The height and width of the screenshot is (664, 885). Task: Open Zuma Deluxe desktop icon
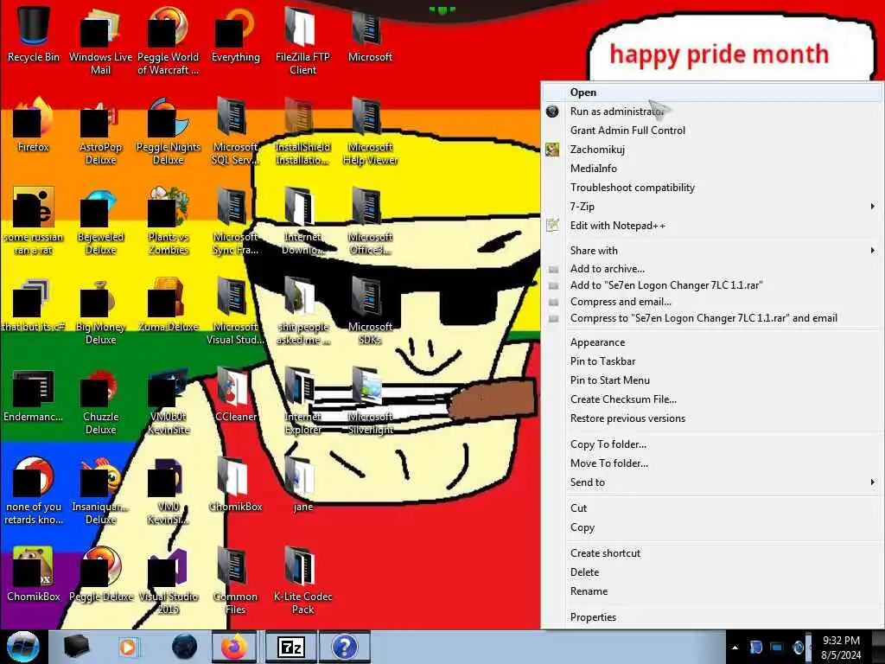168,305
